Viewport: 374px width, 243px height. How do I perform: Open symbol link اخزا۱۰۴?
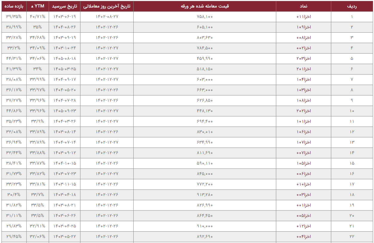coord(303,79)
